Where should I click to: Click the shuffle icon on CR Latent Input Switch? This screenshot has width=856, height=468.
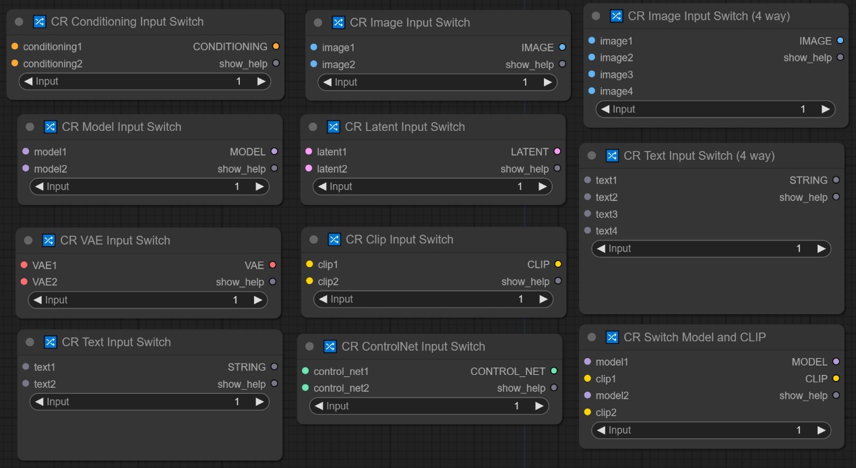333,127
